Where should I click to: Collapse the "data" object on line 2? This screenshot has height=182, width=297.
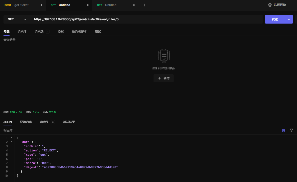click(12, 142)
